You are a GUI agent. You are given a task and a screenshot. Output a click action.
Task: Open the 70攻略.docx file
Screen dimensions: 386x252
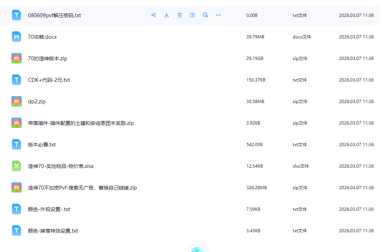click(x=42, y=37)
